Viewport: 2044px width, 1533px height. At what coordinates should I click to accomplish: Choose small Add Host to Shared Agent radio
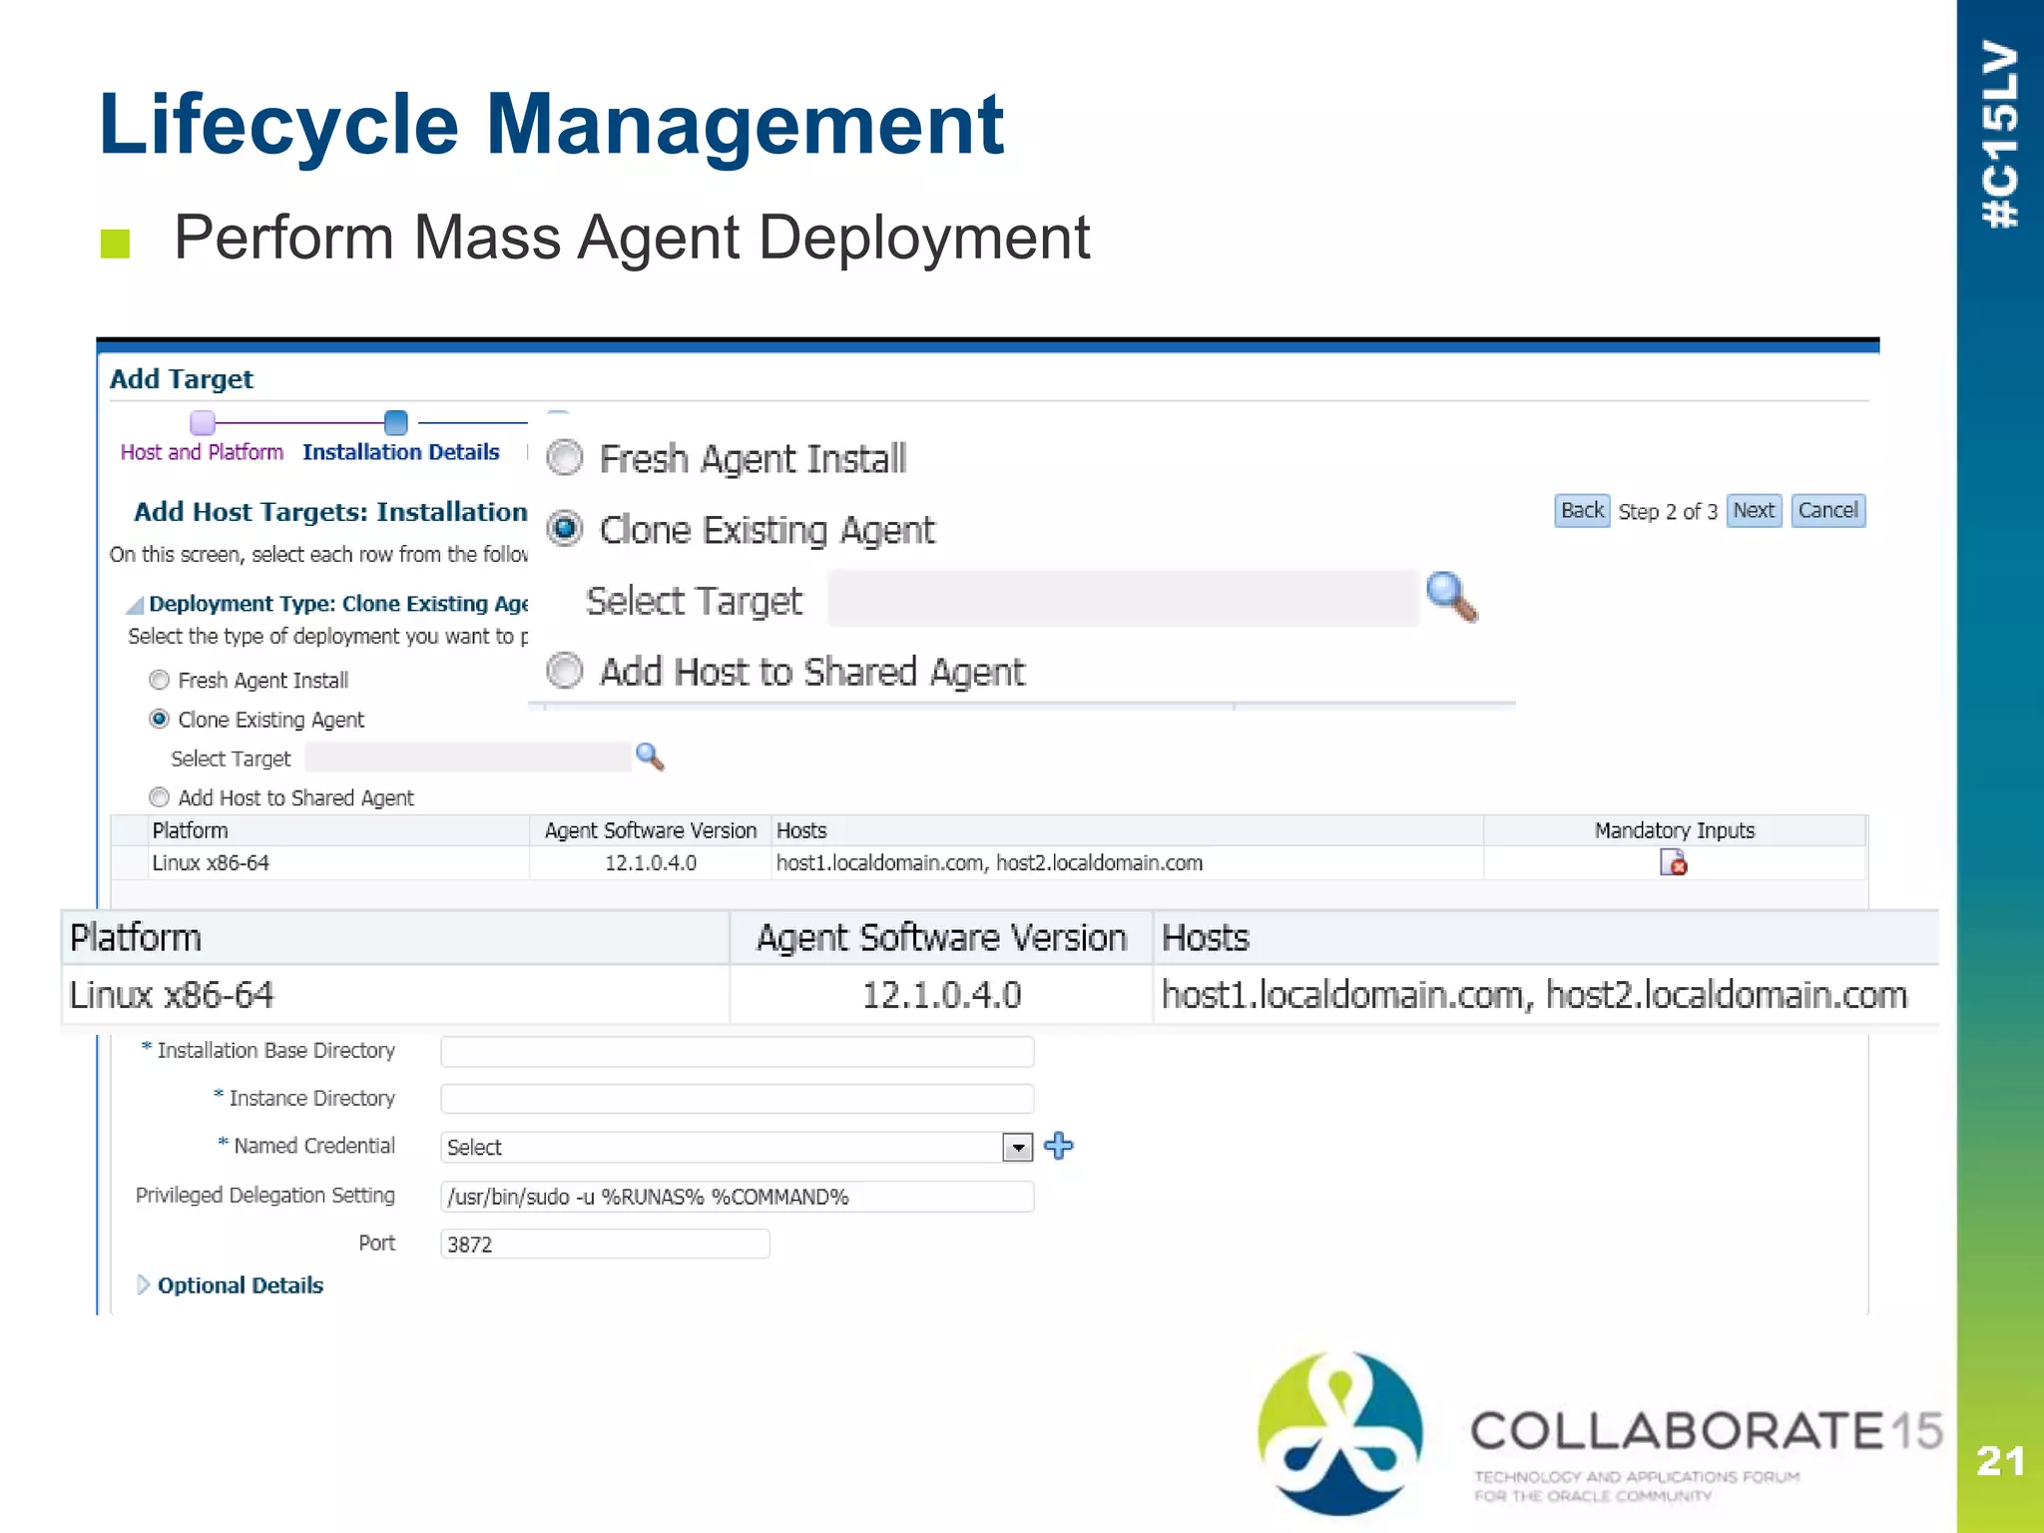coord(159,796)
